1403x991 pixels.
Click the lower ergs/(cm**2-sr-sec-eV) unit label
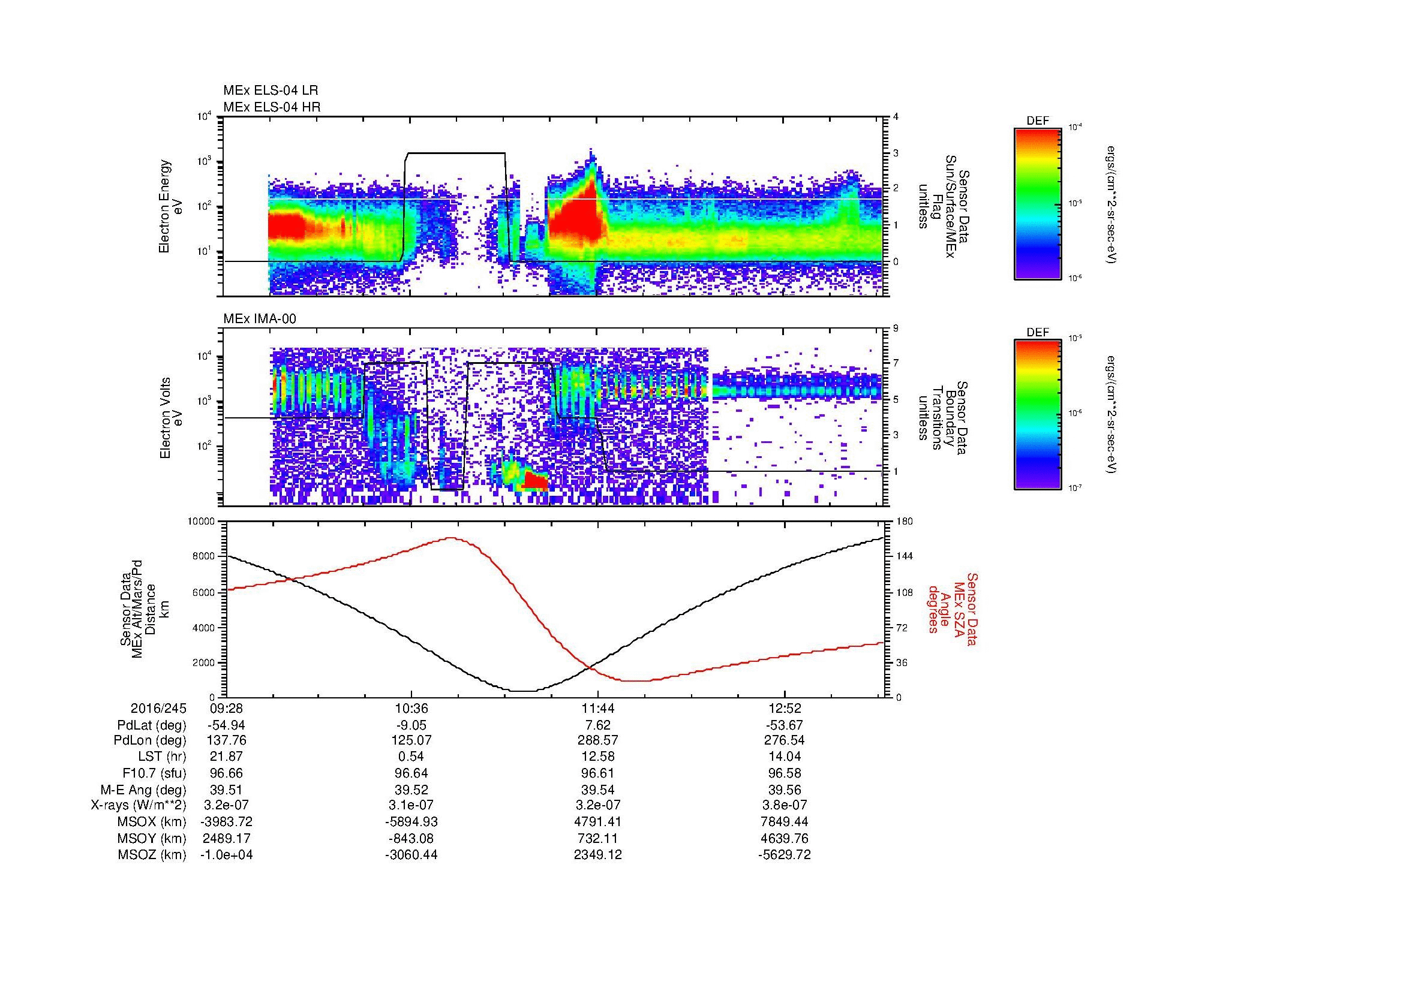click(x=1112, y=415)
